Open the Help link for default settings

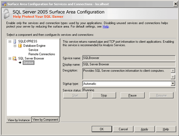[106, 27]
